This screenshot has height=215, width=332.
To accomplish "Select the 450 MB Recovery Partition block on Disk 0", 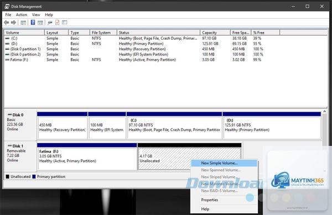I will [x=62, y=125].
